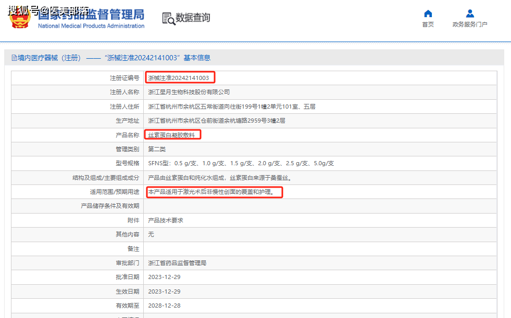
Task: Select 浙江省药品监督管理局 approval department
Action: pos(177,263)
